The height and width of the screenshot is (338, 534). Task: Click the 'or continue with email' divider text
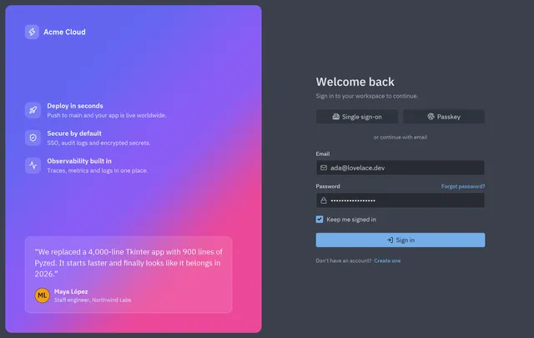400,138
